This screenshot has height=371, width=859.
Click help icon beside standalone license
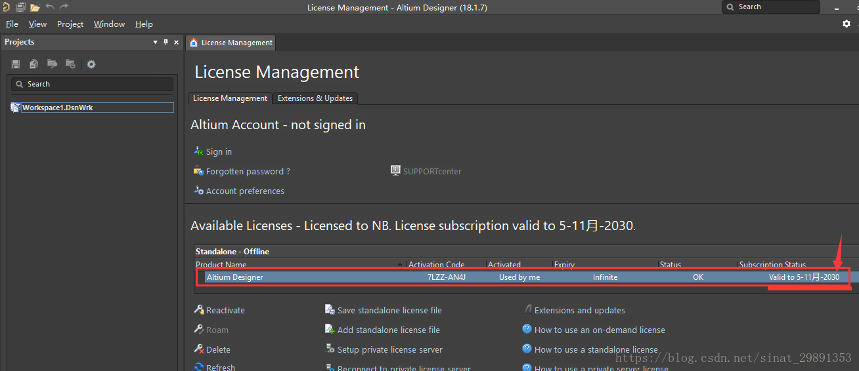coord(527,349)
